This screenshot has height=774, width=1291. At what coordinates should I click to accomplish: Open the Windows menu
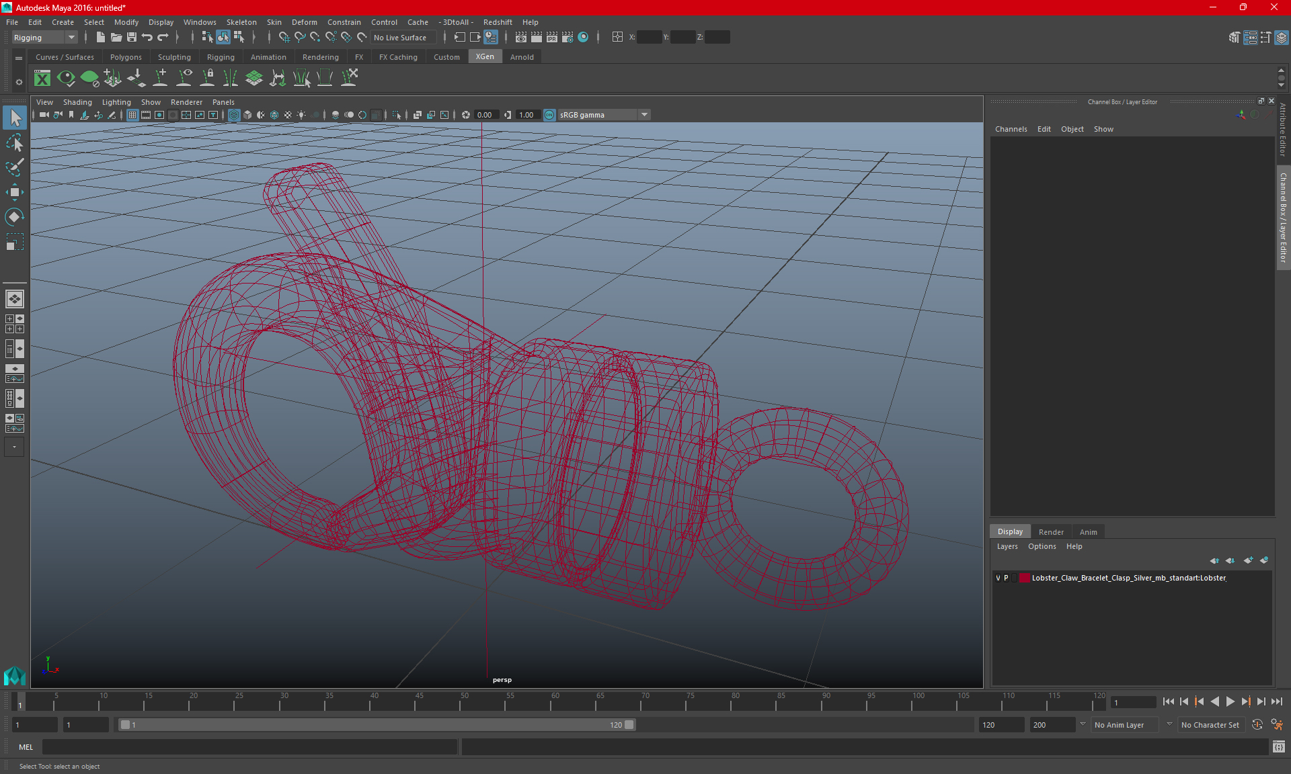pyautogui.click(x=200, y=22)
